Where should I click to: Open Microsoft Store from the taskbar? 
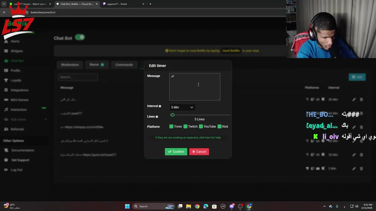(x=214, y=206)
